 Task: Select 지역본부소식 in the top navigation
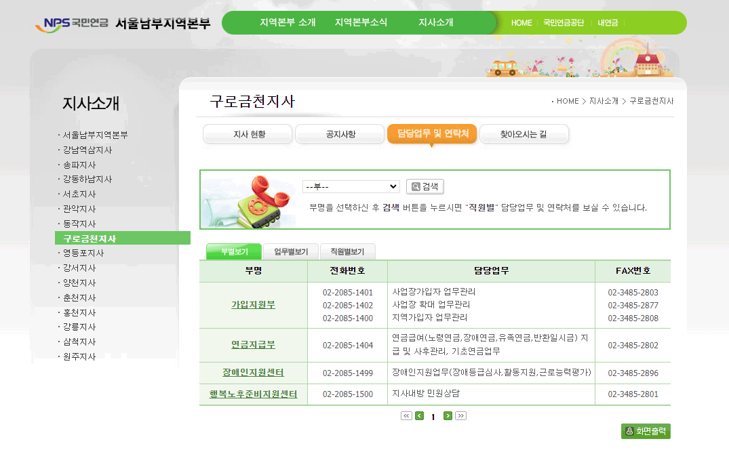[359, 21]
